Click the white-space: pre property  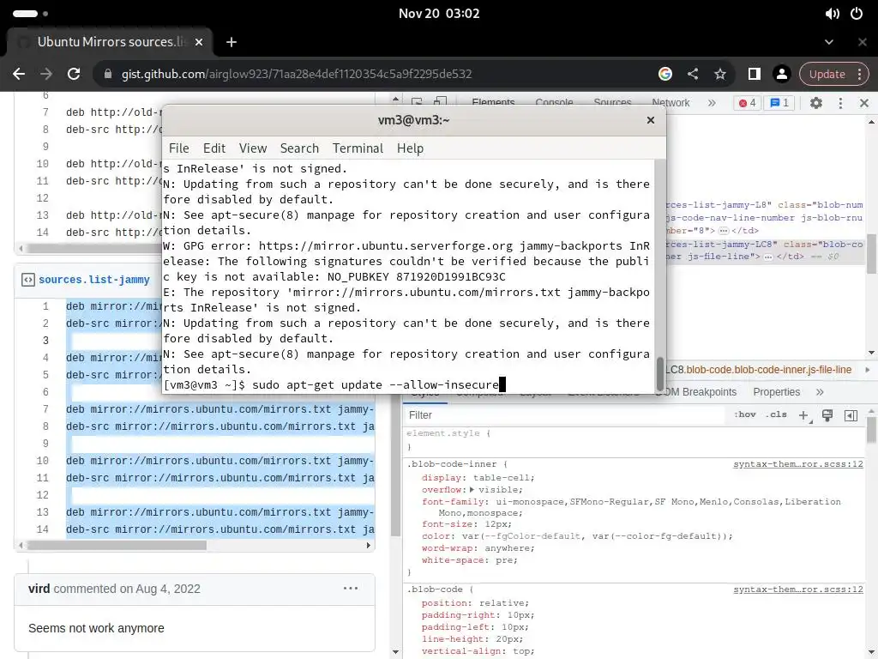coord(469,560)
